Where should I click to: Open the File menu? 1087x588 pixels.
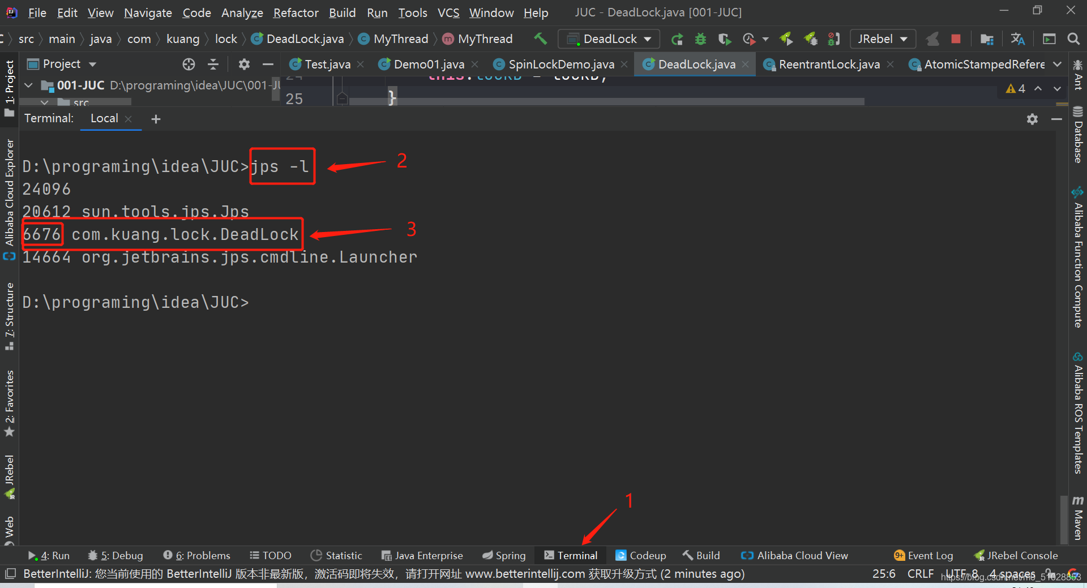pyautogui.click(x=37, y=12)
